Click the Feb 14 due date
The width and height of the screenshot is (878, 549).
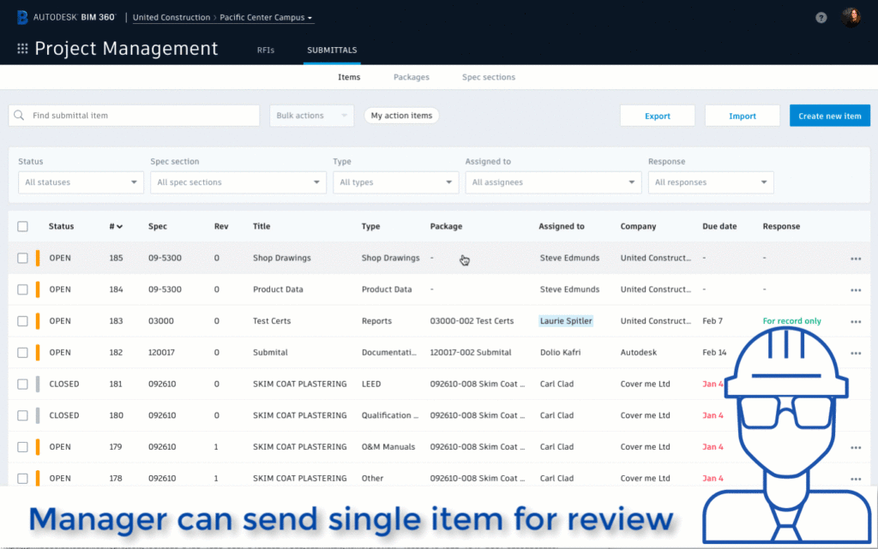click(714, 352)
